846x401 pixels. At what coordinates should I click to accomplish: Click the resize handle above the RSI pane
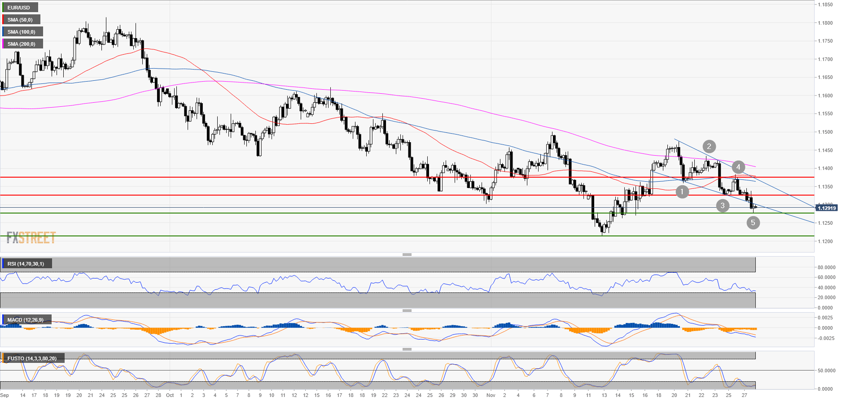[407, 255]
